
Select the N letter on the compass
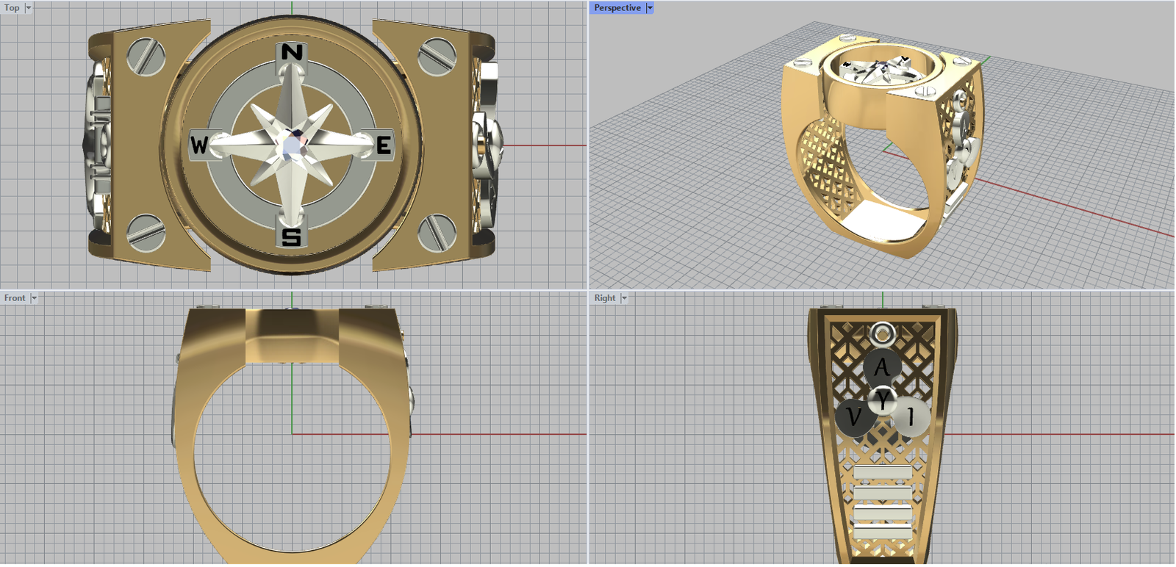coord(292,52)
